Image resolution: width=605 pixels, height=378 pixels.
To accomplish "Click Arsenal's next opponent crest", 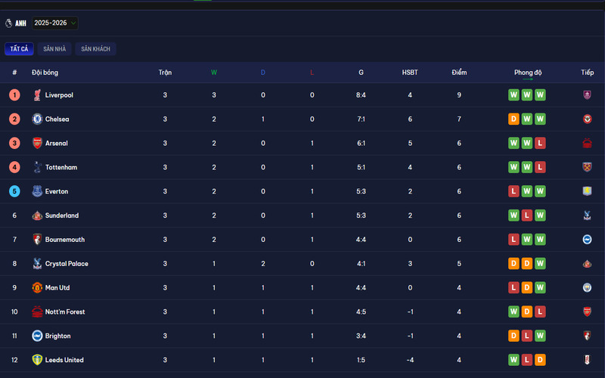I will point(587,143).
